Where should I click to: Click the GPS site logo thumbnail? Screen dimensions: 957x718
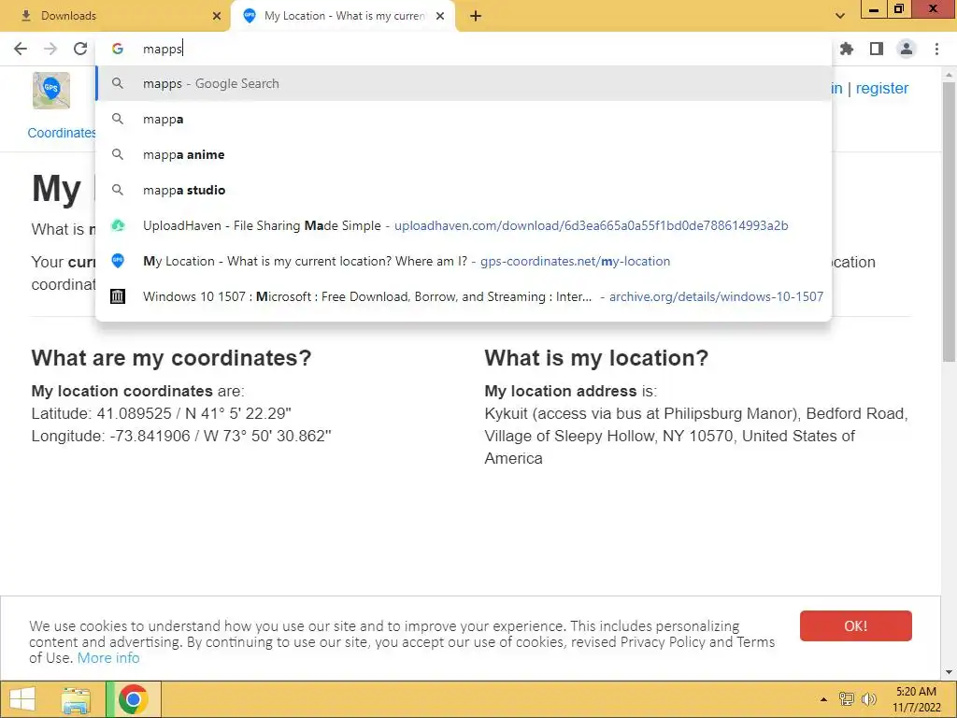[51, 91]
